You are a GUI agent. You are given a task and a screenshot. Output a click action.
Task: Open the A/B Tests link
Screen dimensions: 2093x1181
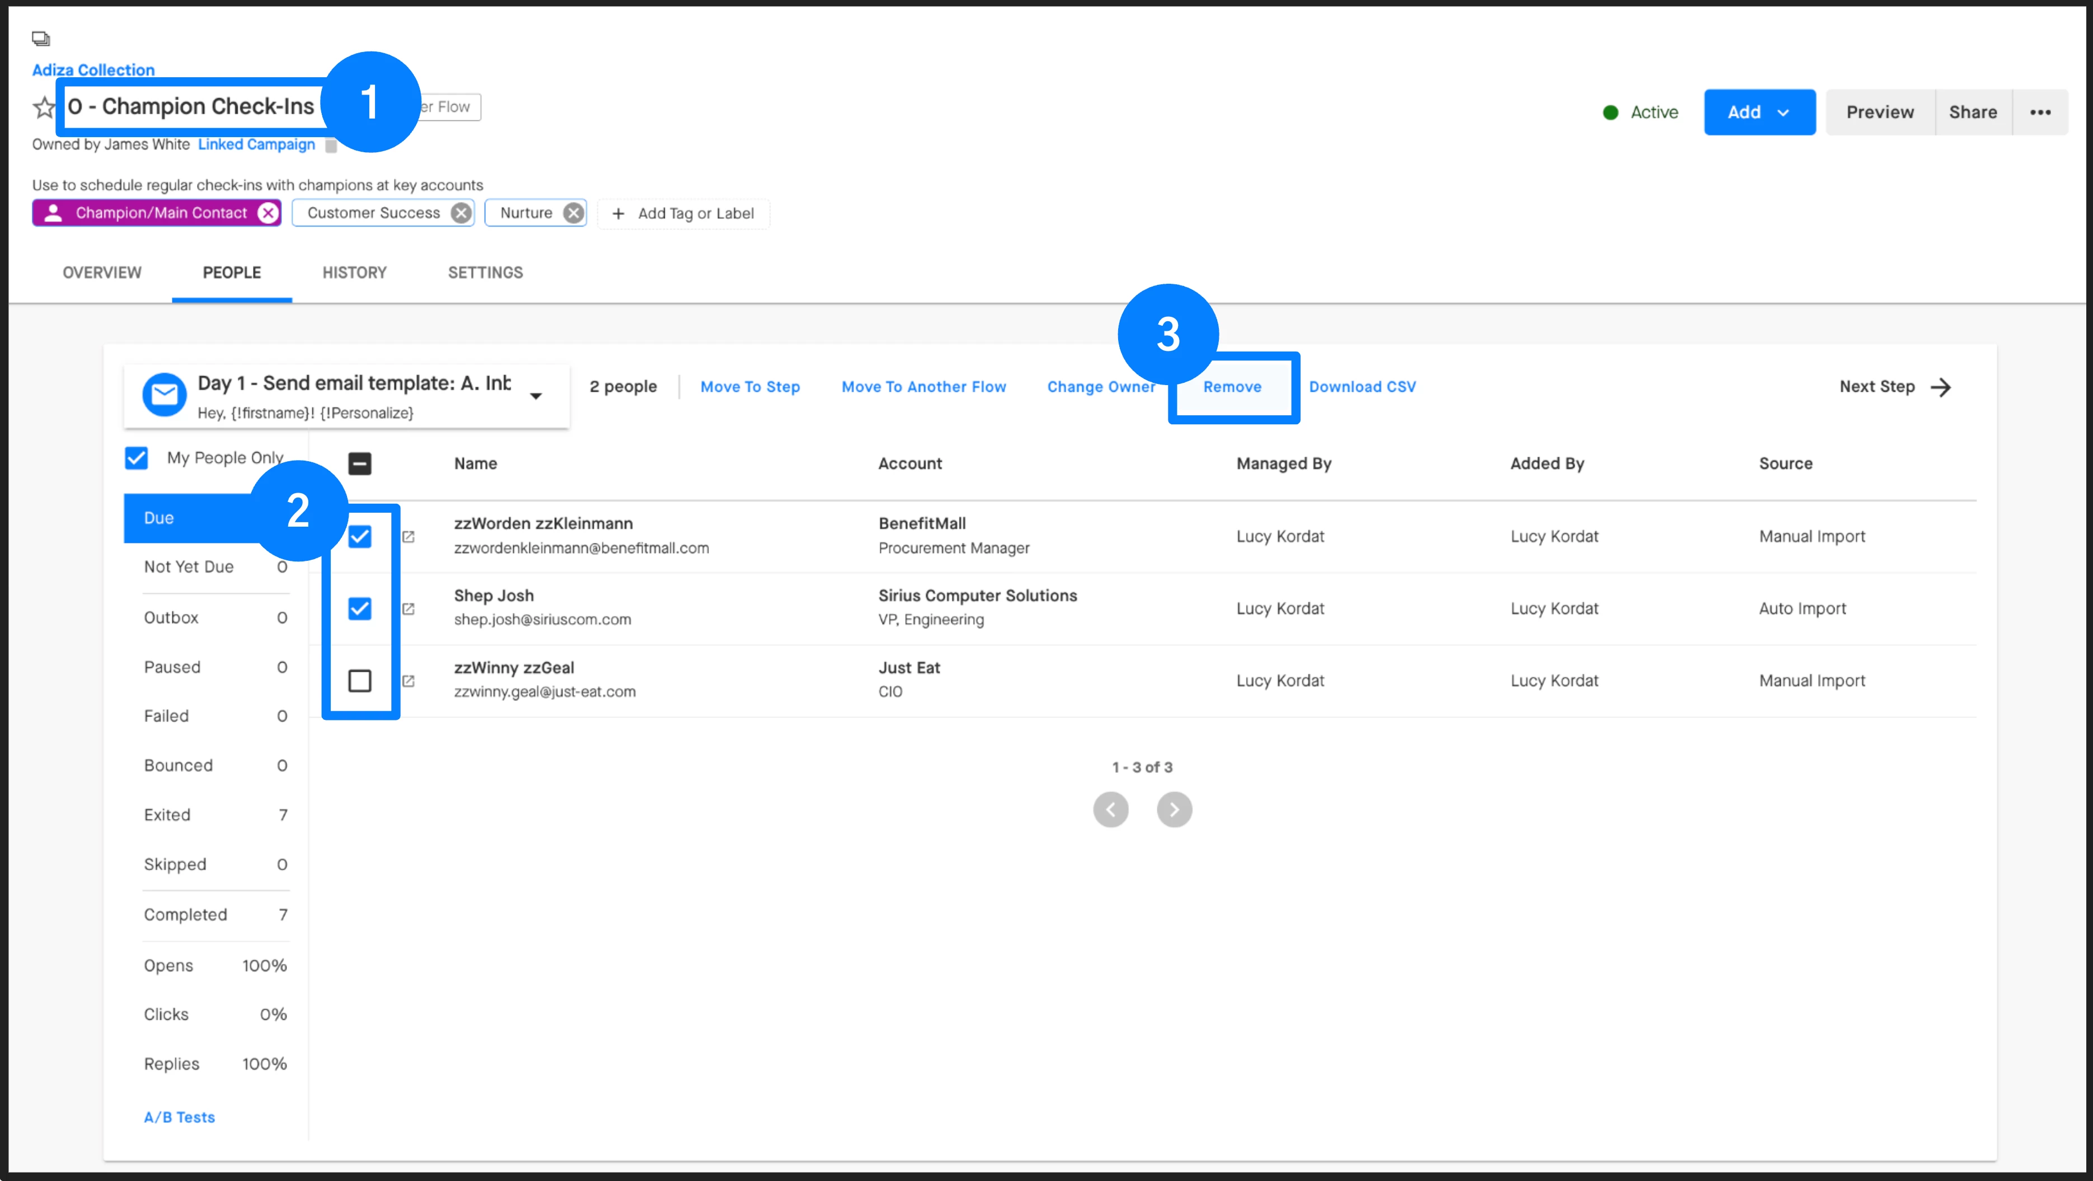[180, 1117]
